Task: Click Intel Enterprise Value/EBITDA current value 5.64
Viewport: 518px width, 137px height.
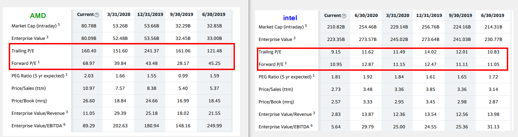Action: [336, 127]
